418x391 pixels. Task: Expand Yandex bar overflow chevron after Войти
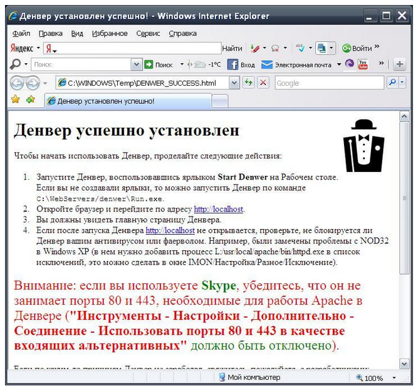377,46
